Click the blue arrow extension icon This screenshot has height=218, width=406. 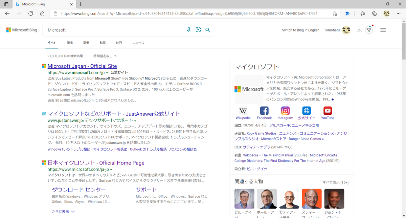347,14
